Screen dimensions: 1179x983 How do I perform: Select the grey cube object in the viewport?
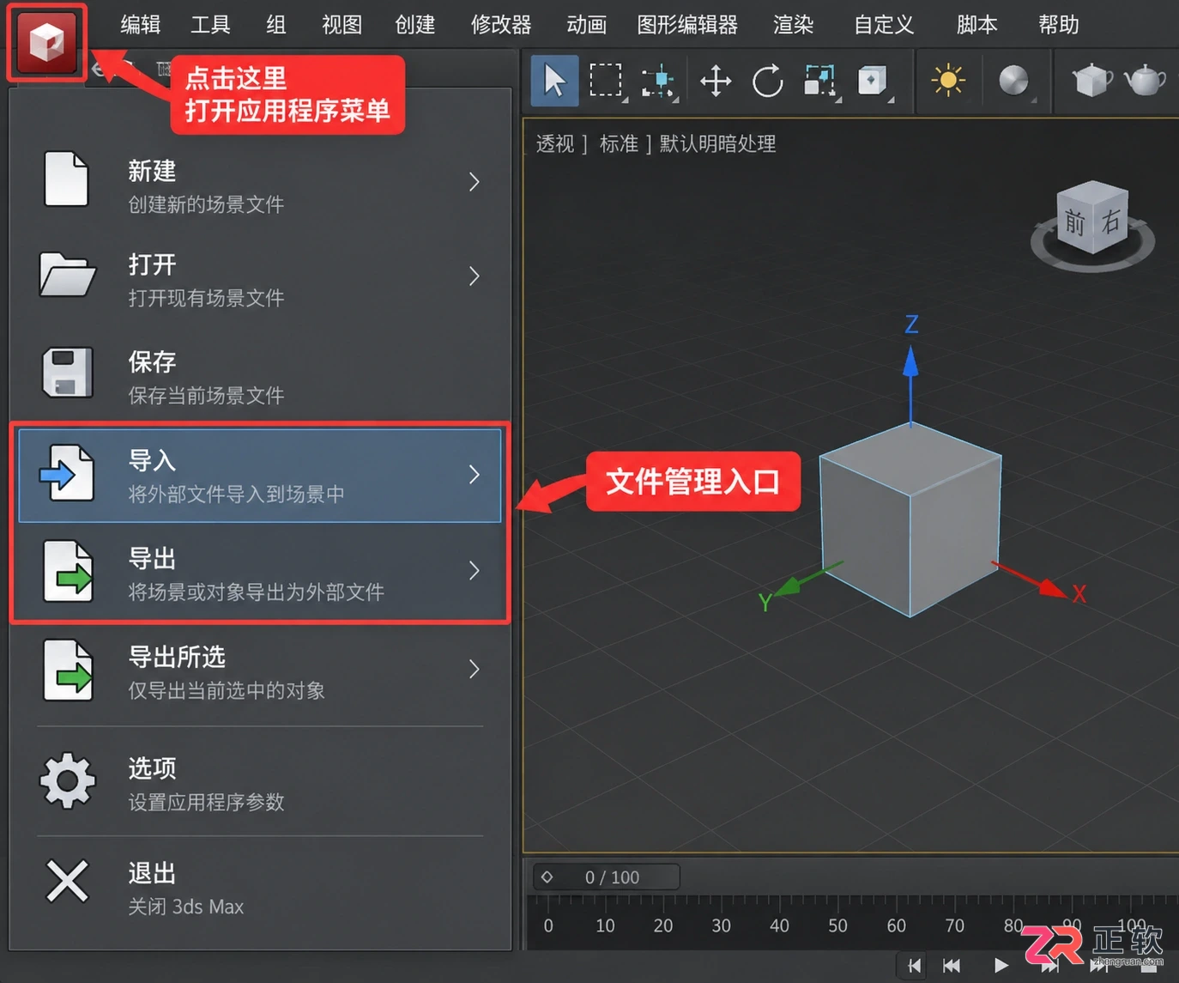click(910, 520)
